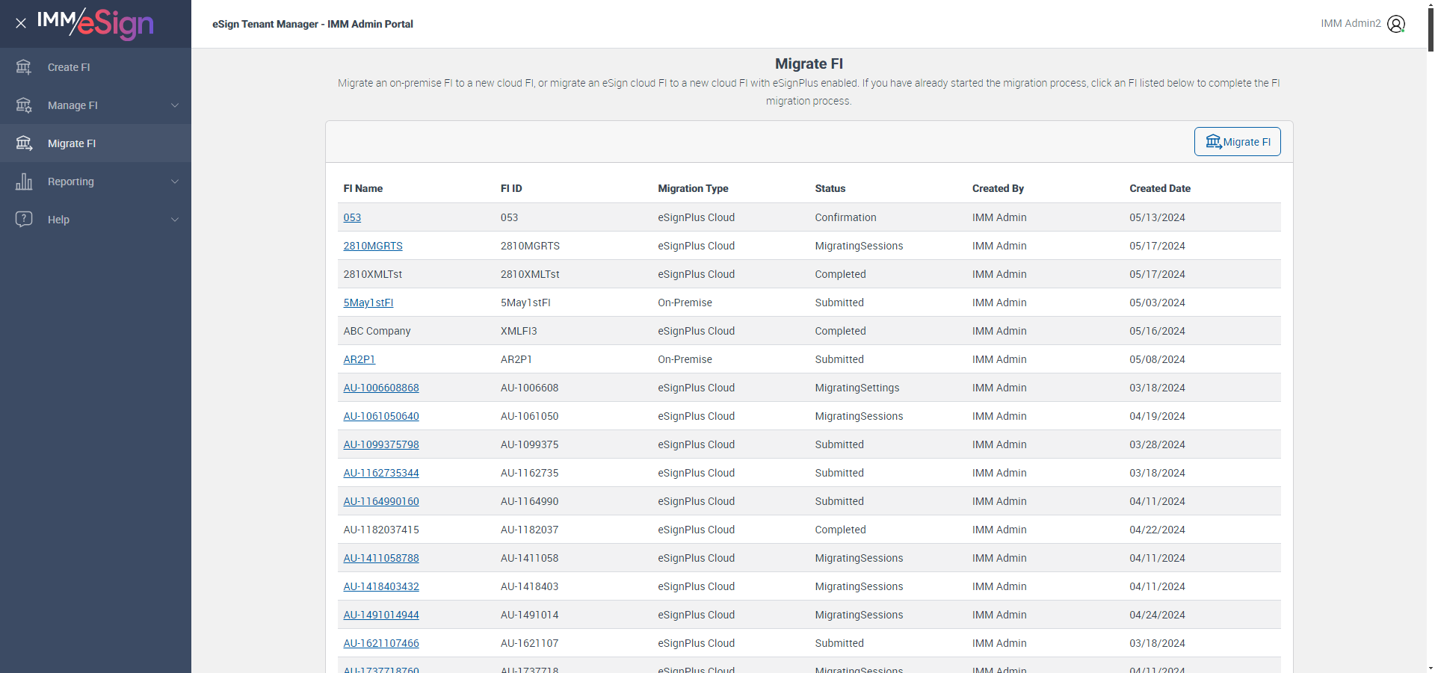This screenshot has width=1435, height=673.
Task: Open the AU-1006608868 FI link
Action: (x=381, y=388)
